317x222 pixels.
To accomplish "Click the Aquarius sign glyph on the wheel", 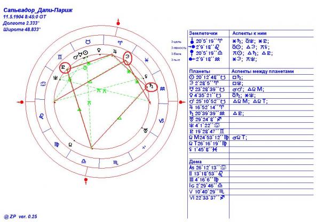I will (162, 89).
